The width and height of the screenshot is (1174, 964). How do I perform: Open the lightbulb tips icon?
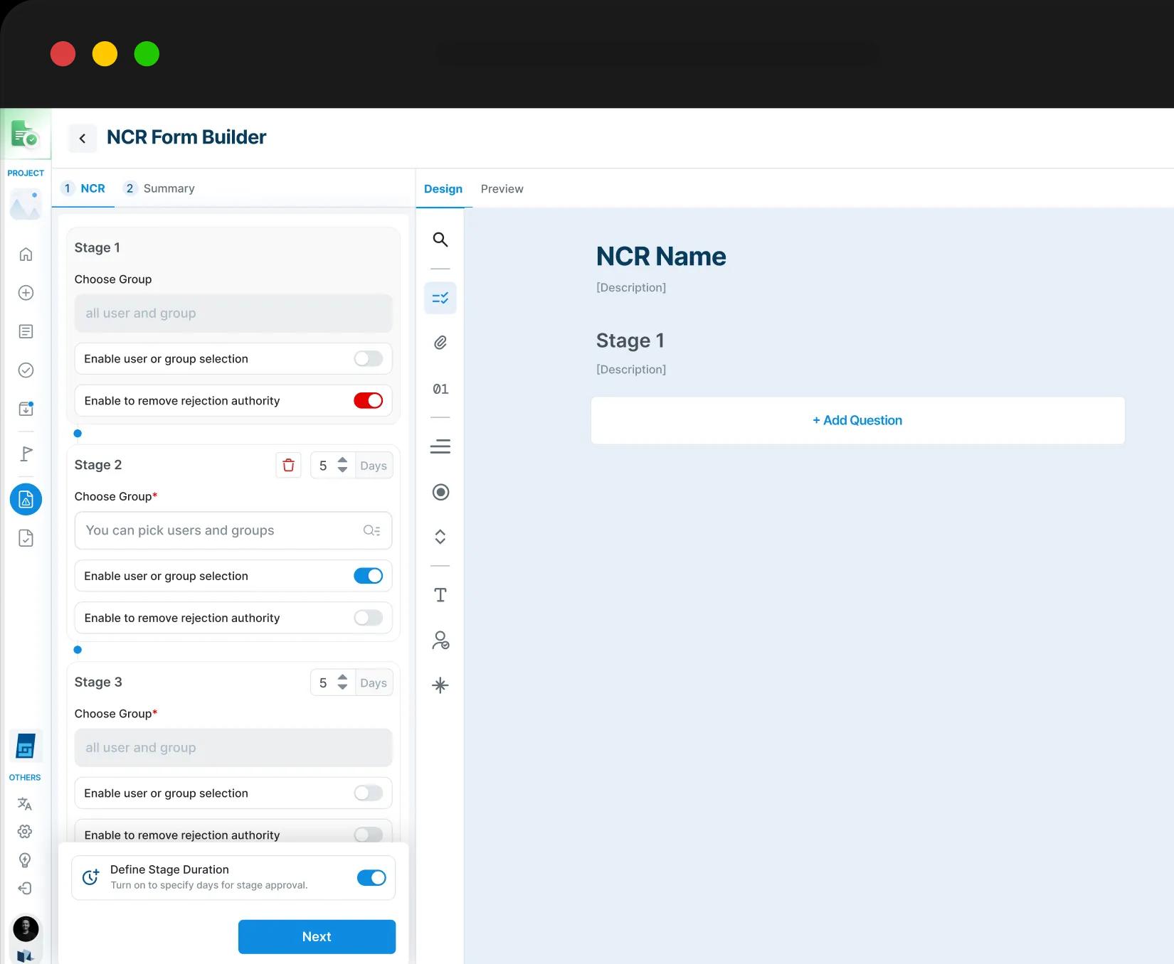pyautogui.click(x=25, y=860)
